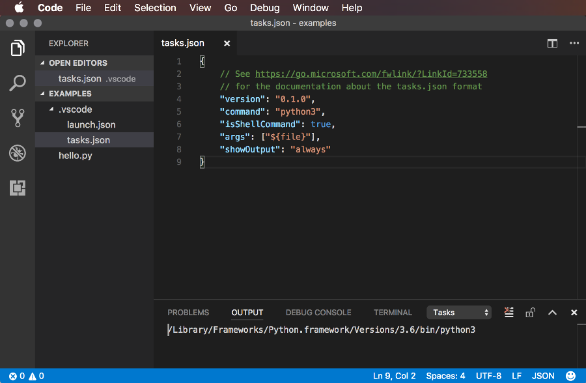Open the Window menu
Image resolution: width=586 pixels, height=383 pixels.
point(311,7)
